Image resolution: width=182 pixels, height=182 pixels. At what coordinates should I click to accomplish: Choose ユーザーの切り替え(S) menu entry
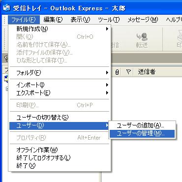(x=60, y=118)
